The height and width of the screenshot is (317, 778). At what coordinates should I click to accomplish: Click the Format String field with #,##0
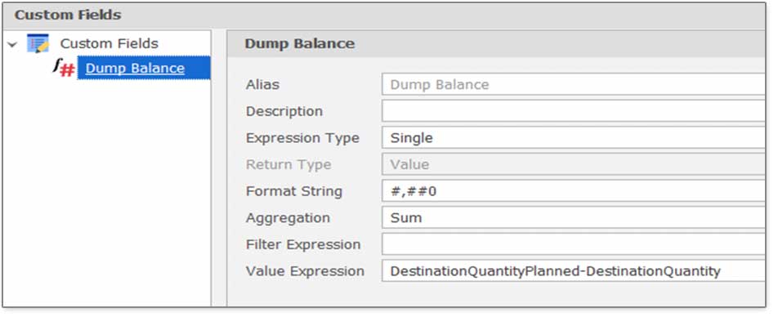point(573,191)
